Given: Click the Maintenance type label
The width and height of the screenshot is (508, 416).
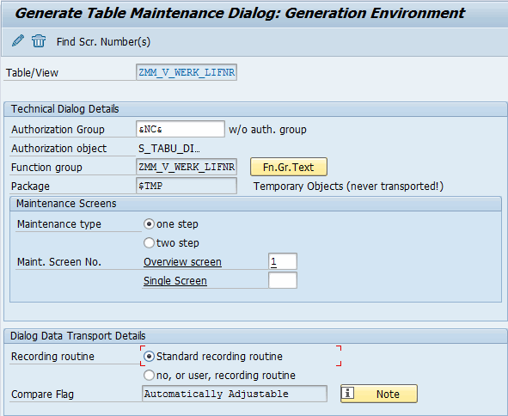Looking at the screenshot, I should tap(59, 223).
